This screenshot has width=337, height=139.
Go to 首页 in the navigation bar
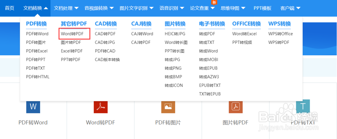point(9,8)
